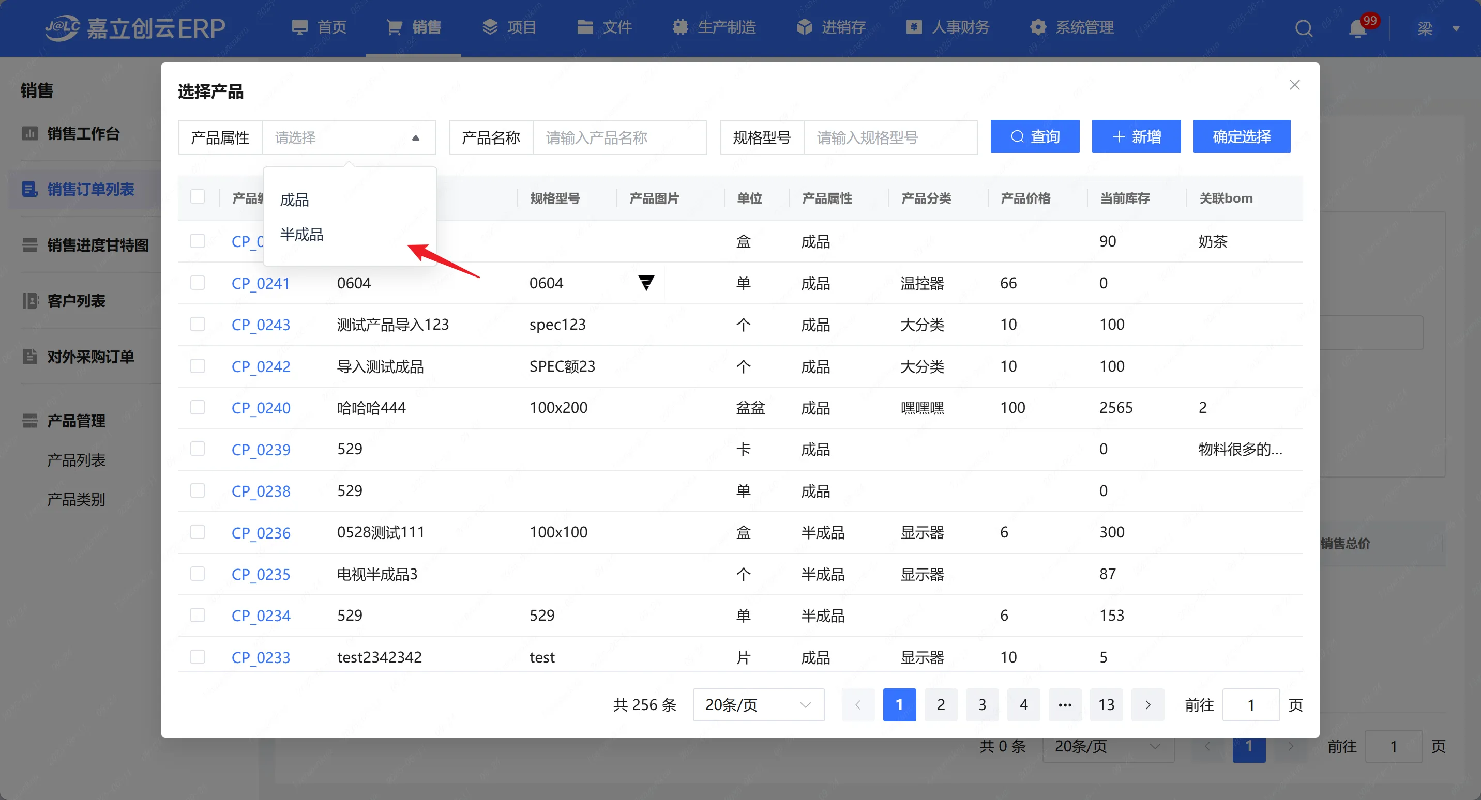This screenshot has height=800, width=1481.
Task: Click the product image thumbnail for CP_0241
Action: [646, 283]
